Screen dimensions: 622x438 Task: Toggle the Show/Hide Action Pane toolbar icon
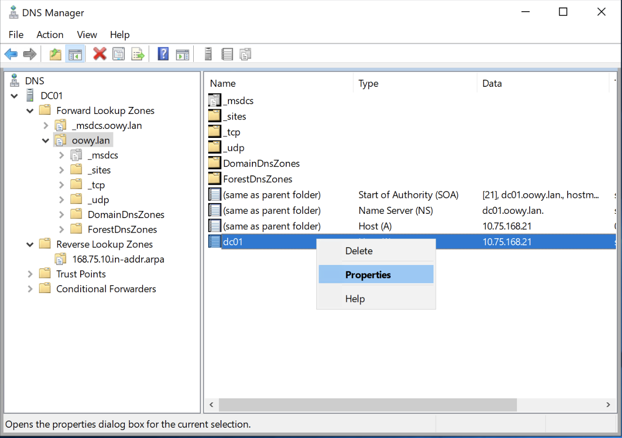(x=182, y=54)
